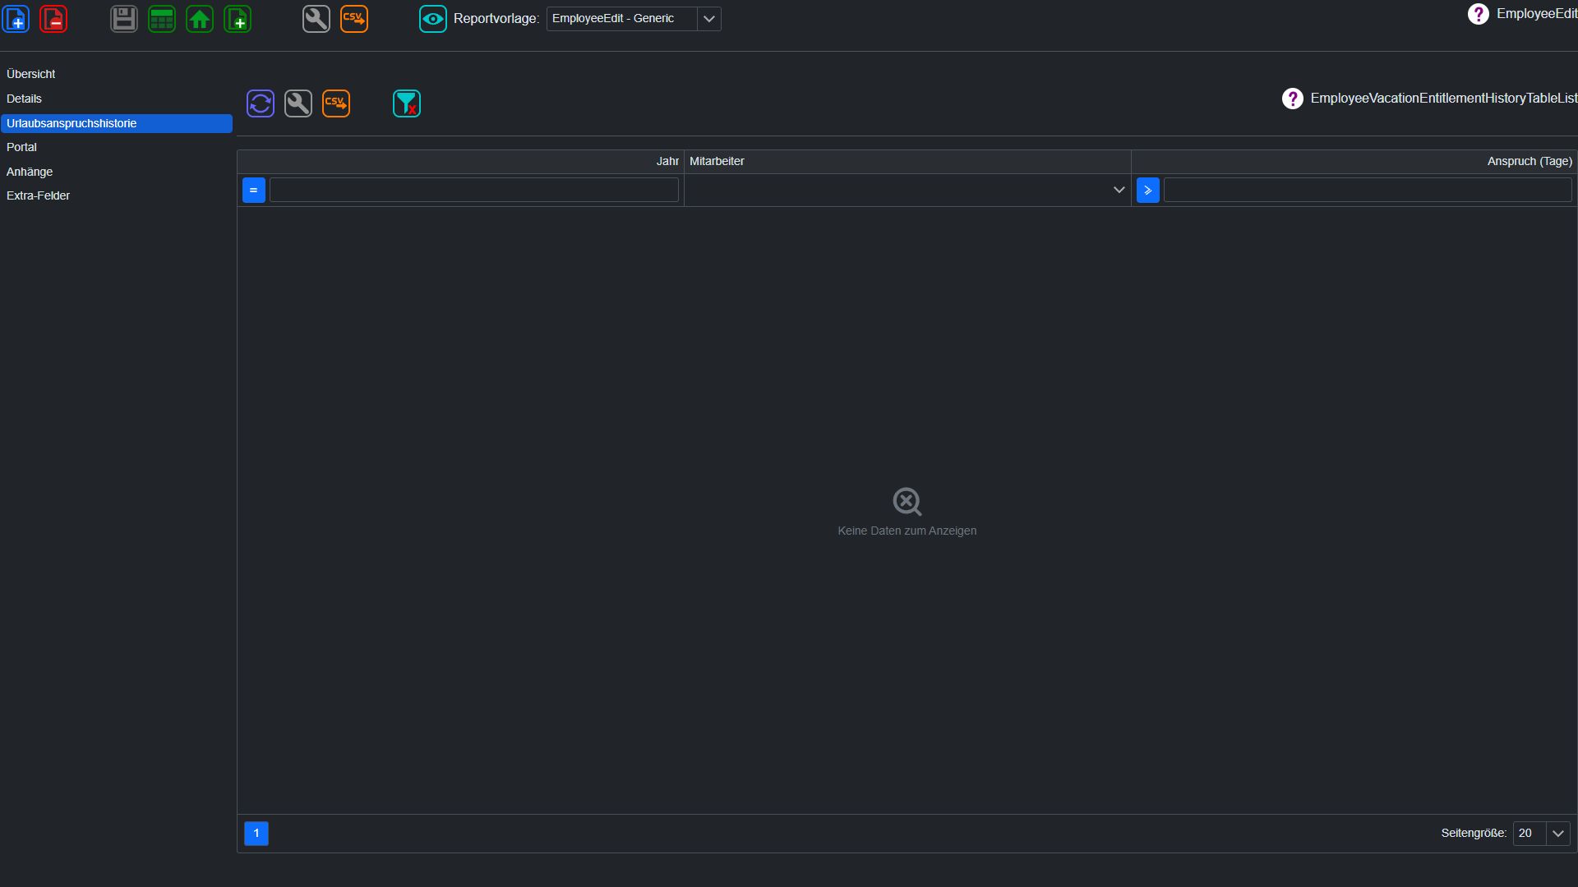Click the blue new document icon
Viewport: 1578px width, 887px height.
click(x=16, y=19)
